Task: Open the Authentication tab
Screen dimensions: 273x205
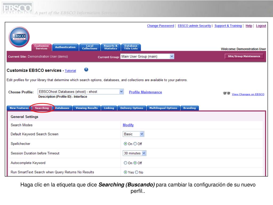Action: click(65, 47)
